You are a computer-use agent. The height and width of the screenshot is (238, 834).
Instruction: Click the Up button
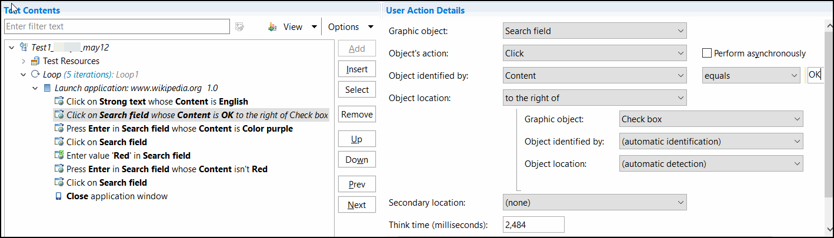[357, 139]
